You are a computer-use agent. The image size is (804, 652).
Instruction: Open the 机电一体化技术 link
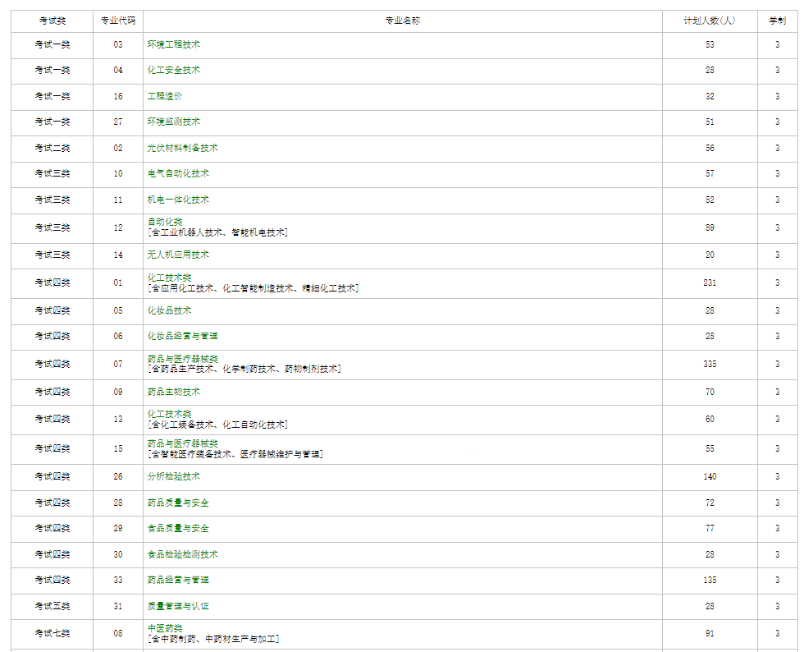pyautogui.click(x=178, y=200)
